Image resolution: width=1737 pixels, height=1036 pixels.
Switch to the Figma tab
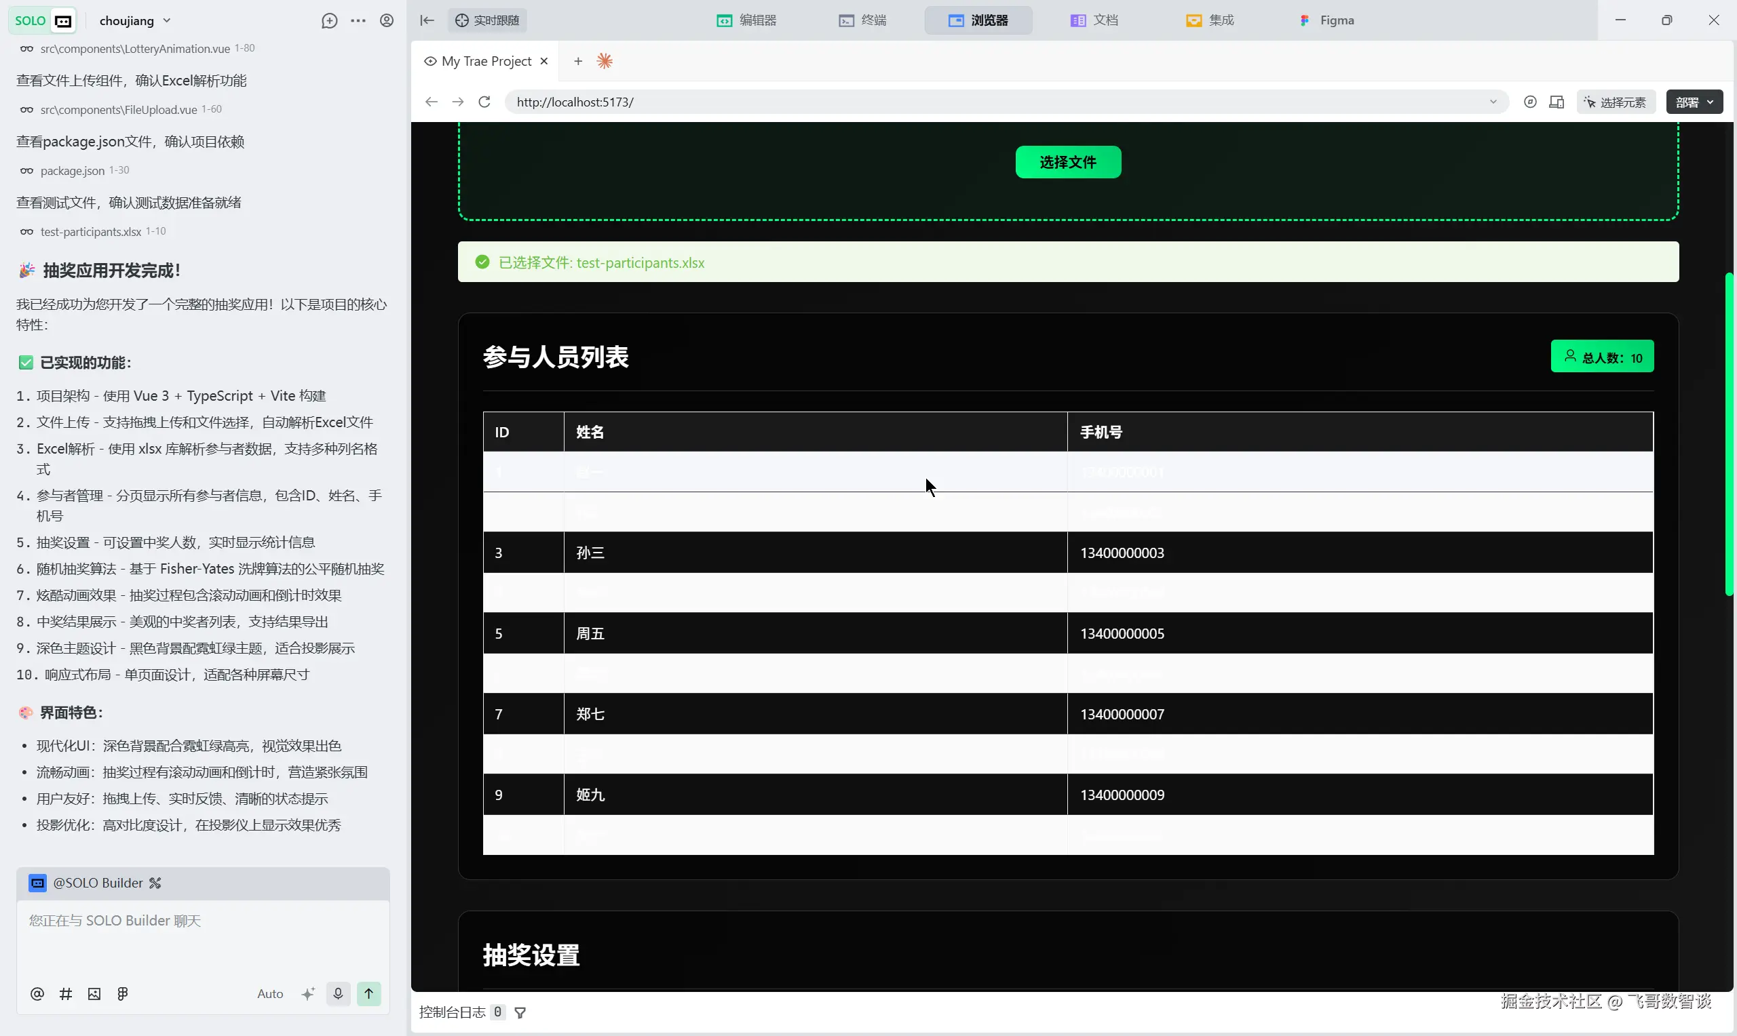[1327, 21]
